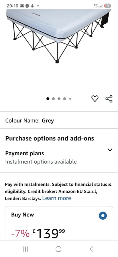Tap the heart wishlist icon
This screenshot has width=118, height=257.
pyautogui.click(x=95, y=99)
